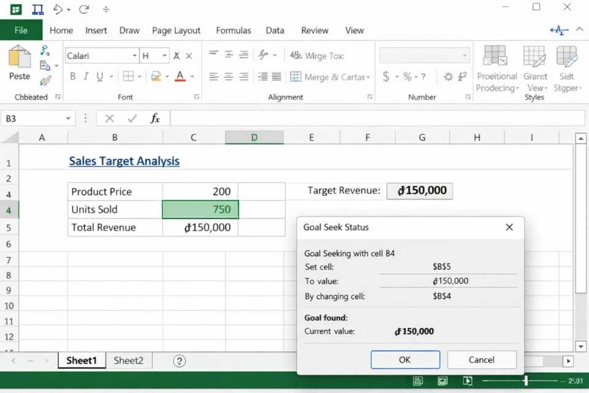
Task: Switch to the Formulas ribbon tab
Action: coord(233,30)
